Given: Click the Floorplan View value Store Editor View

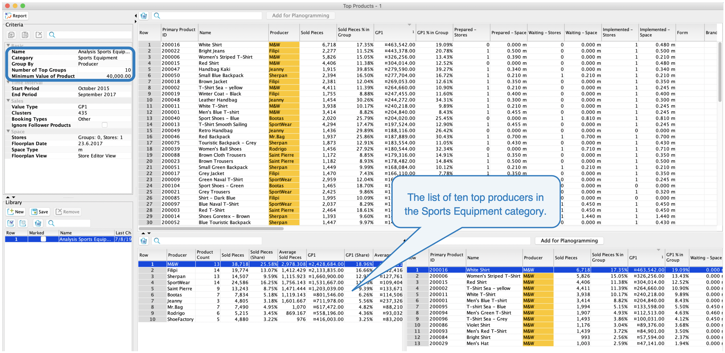Looking at the screenshot, I should tap(97, 156).
